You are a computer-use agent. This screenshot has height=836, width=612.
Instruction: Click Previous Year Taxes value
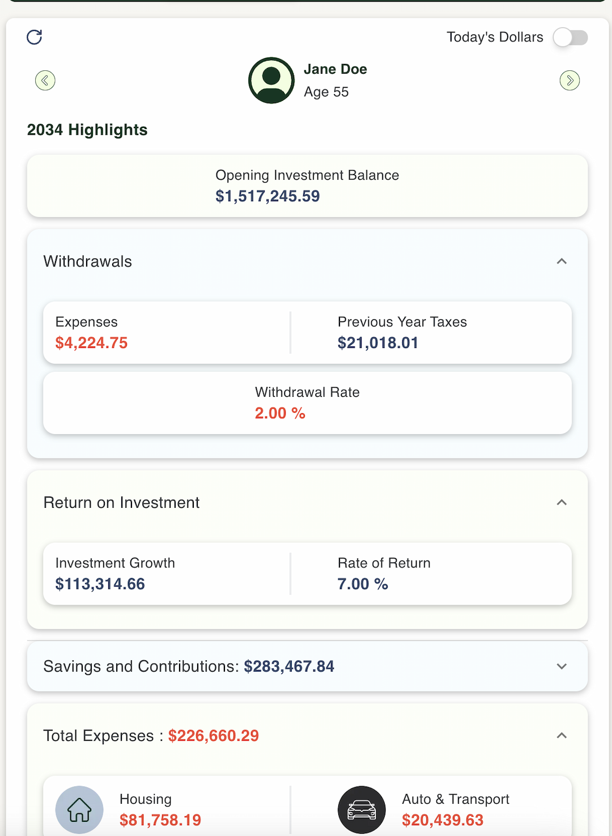click(x=378, y=343)
